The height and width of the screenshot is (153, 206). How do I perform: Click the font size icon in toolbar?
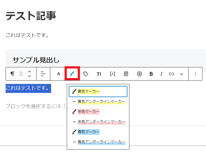[99, 74]
